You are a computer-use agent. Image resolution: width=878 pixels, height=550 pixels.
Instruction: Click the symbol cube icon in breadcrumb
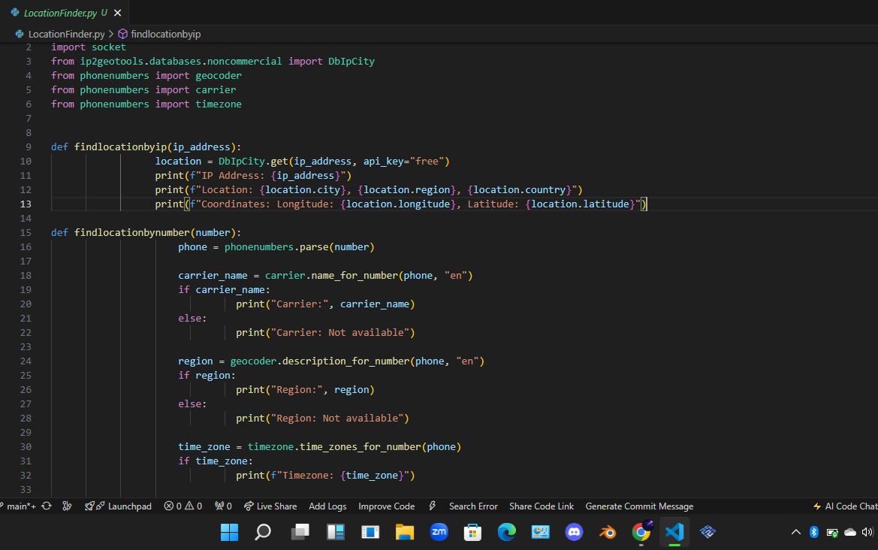[x=122, y=34]
